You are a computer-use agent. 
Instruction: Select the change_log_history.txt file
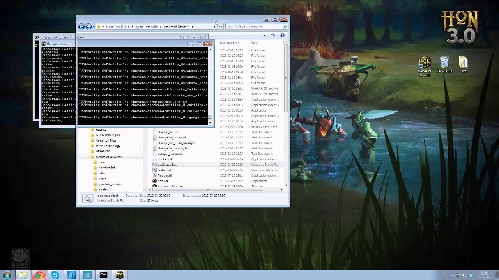tap(173, 149)
